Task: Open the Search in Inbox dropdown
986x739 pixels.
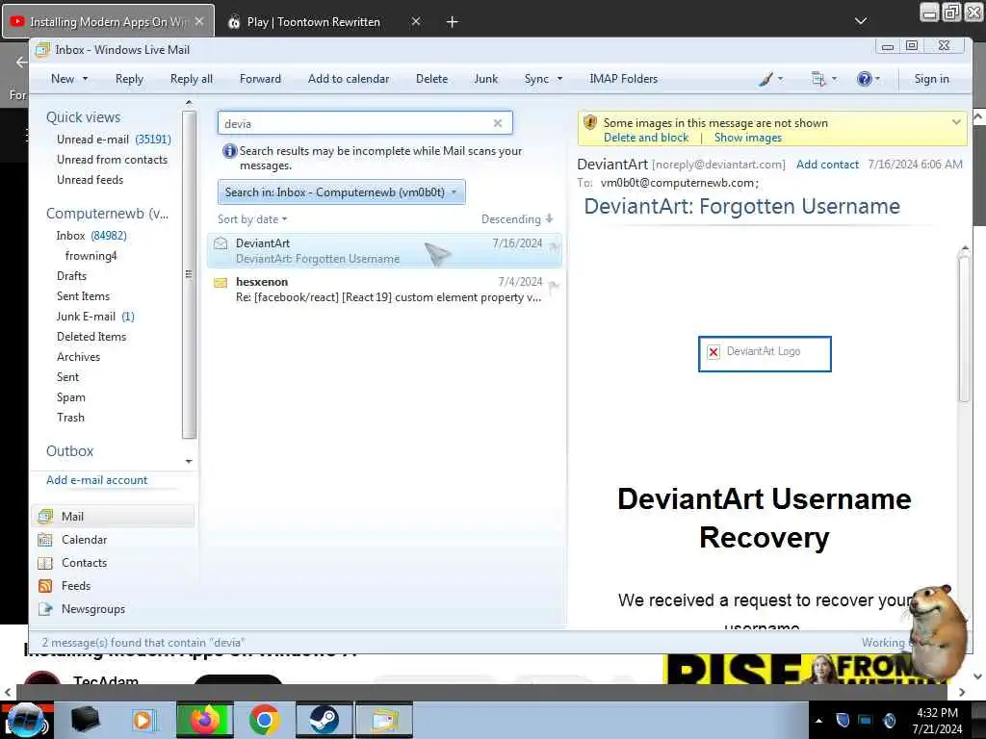Action: pos(341,192)
